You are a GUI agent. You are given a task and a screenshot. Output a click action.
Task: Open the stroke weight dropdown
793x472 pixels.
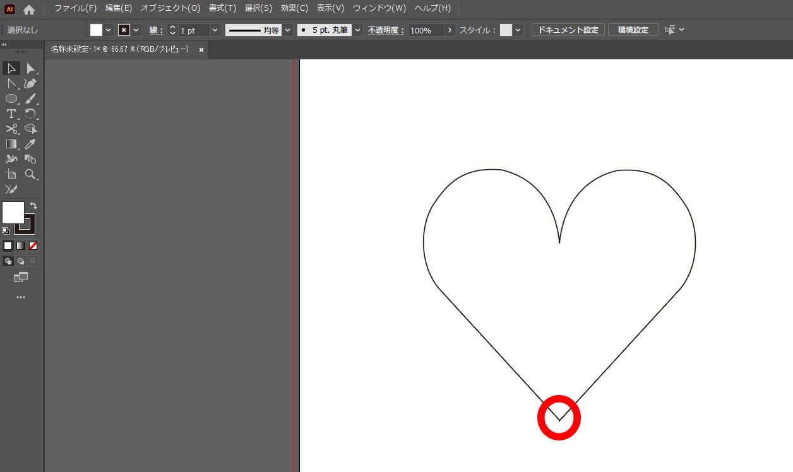[x=215, y=30]
